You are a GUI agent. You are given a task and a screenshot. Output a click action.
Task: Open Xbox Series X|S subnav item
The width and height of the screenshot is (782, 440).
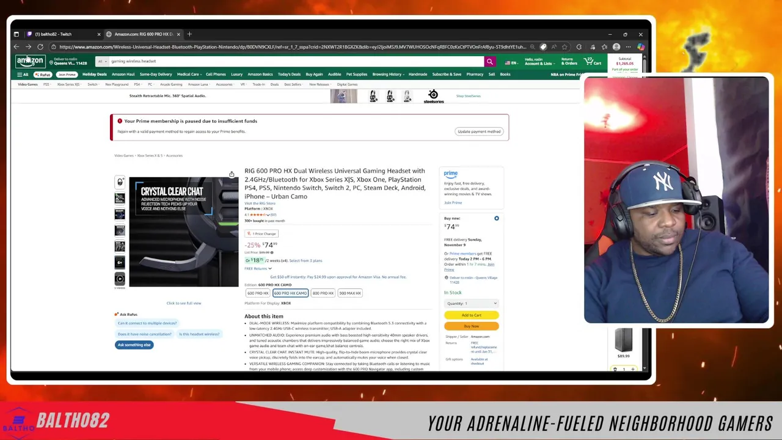(68, 84)
